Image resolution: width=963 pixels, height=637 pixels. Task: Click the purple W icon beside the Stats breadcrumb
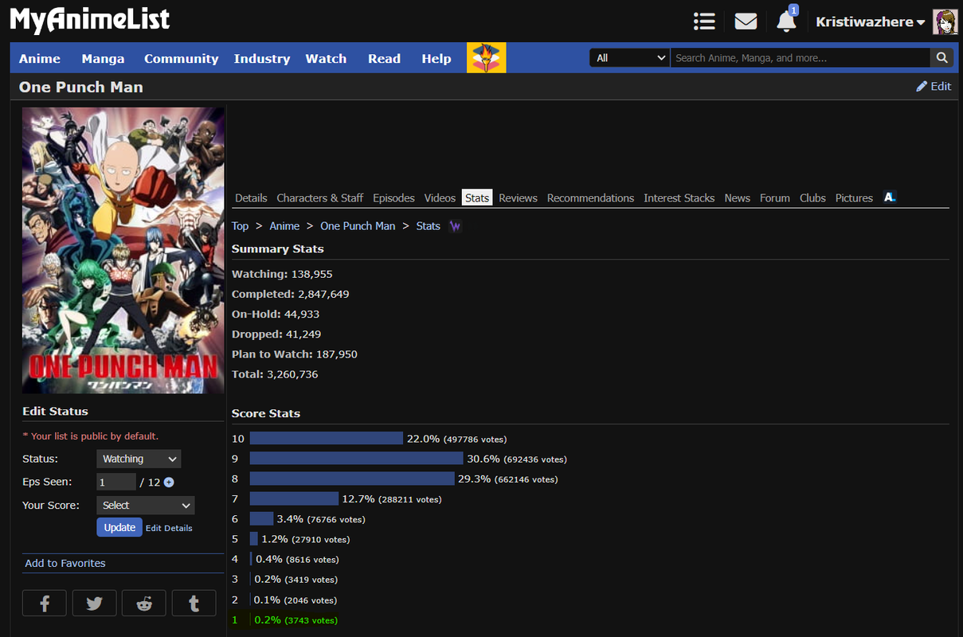tap(455, 226)
